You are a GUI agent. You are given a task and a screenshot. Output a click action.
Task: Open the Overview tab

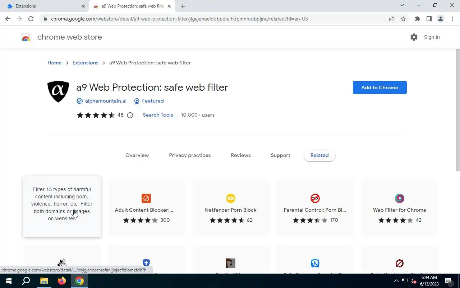pyautogui.click(x=137, y=155)
